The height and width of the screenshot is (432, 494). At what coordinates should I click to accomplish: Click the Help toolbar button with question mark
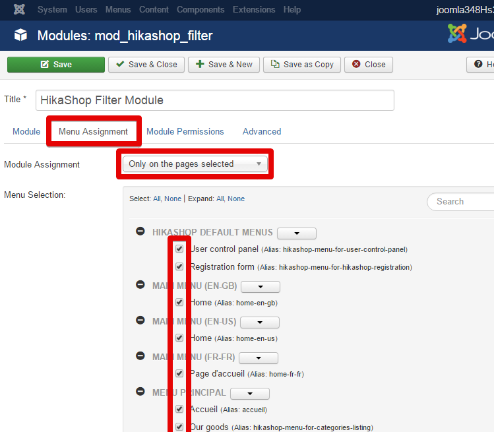coord(480,64)
